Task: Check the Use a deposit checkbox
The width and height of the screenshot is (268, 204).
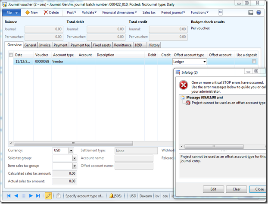Action: 254,61
